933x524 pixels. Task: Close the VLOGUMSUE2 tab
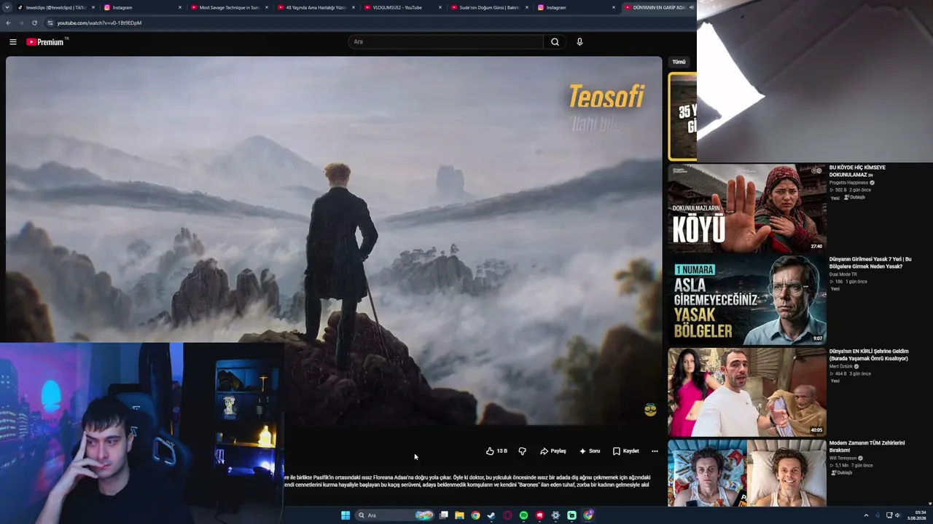coord(440,7)
